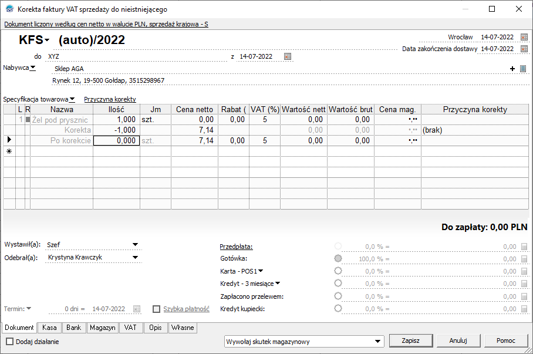Switch to the Magazyn tab
This screenshot has height=354, width=533.
point(103,328)
